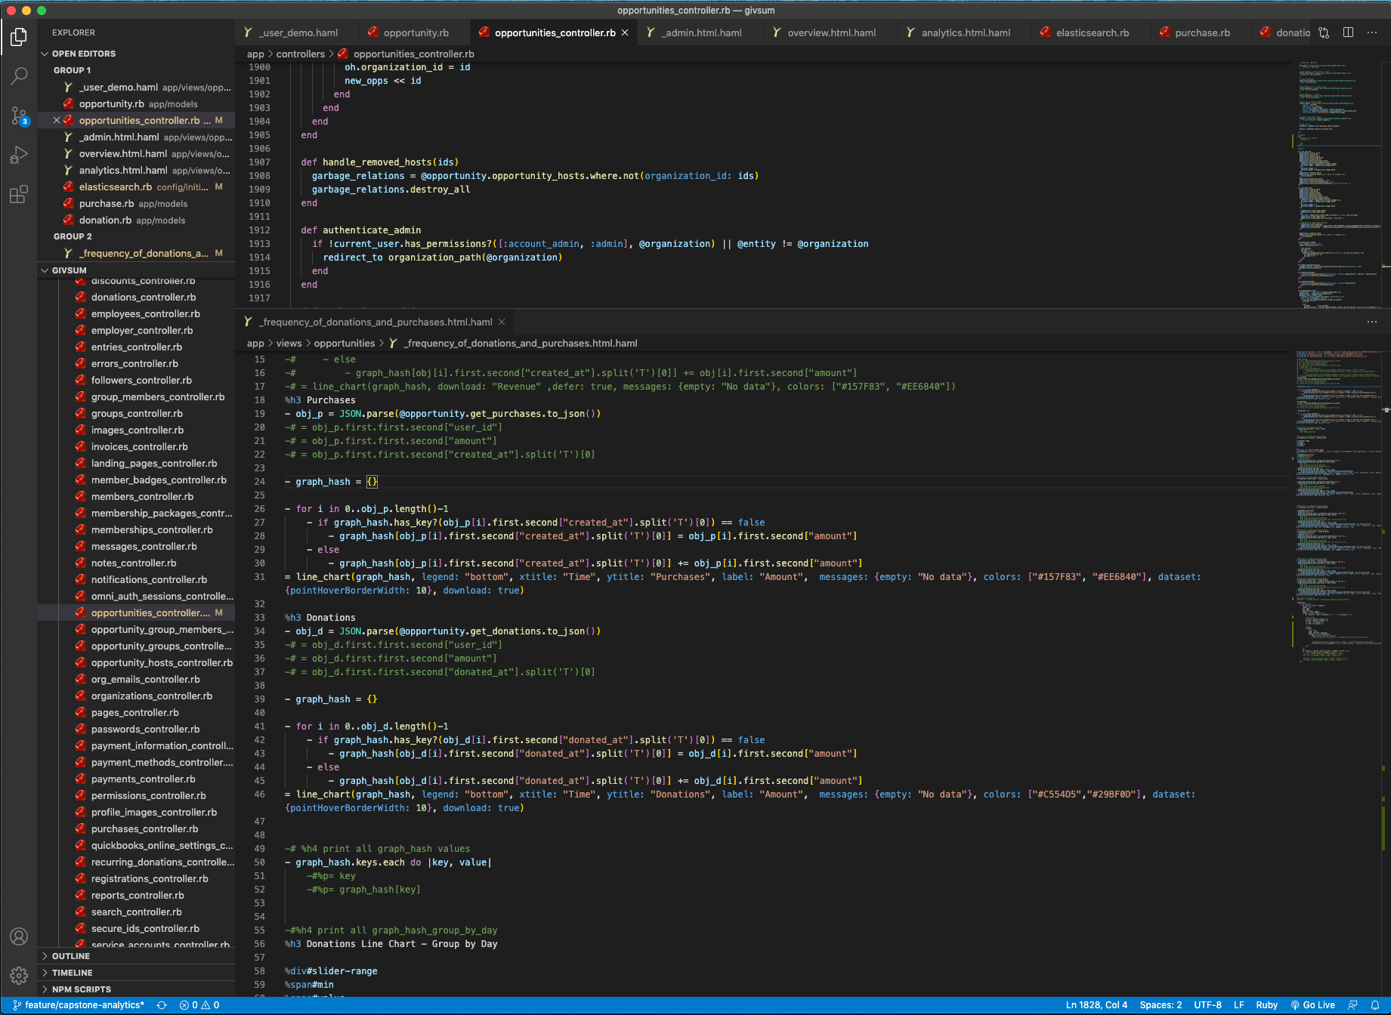Open the Explorer view in activity bar
Viewport: 1391px width, 1015px height.
click(19, 36)
